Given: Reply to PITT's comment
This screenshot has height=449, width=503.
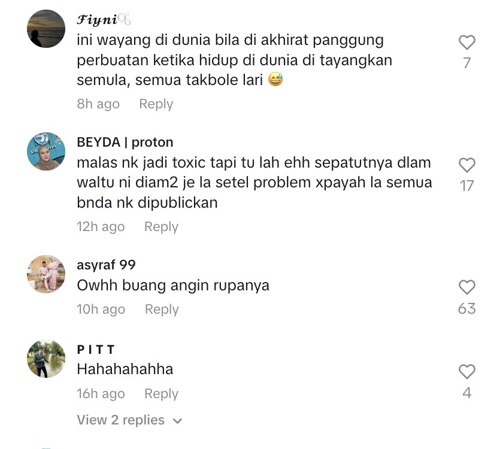Looking at the screenshot, I should coord(161,394).
